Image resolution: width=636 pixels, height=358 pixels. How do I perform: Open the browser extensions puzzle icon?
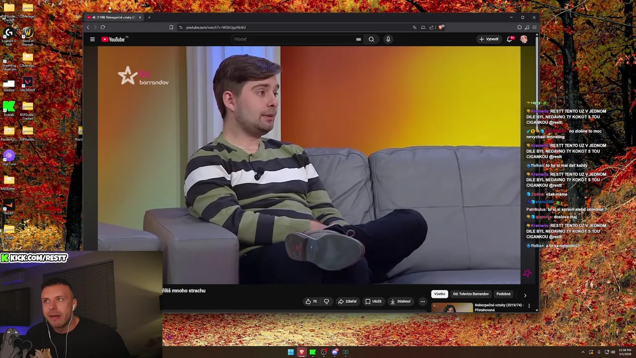click(519, 27)
